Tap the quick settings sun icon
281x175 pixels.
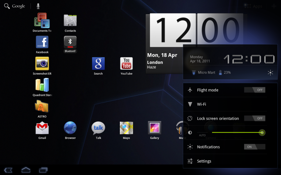tap(270, 73)
